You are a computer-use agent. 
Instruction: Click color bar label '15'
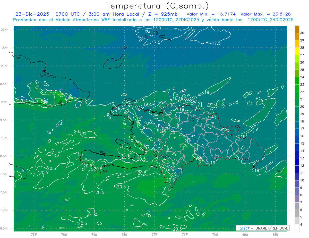tap(302, 143)
